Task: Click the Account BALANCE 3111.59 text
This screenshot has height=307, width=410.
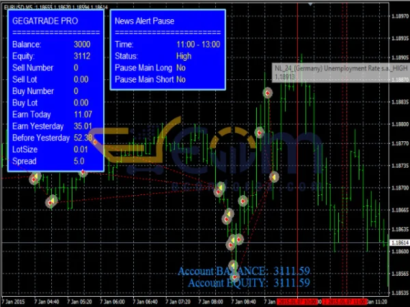Action: tap(244, 272)
